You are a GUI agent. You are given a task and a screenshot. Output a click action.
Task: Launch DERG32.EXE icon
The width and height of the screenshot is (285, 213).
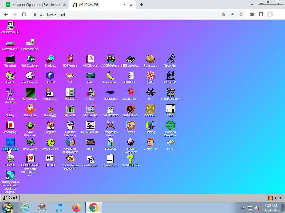click(x=90, y=128)
